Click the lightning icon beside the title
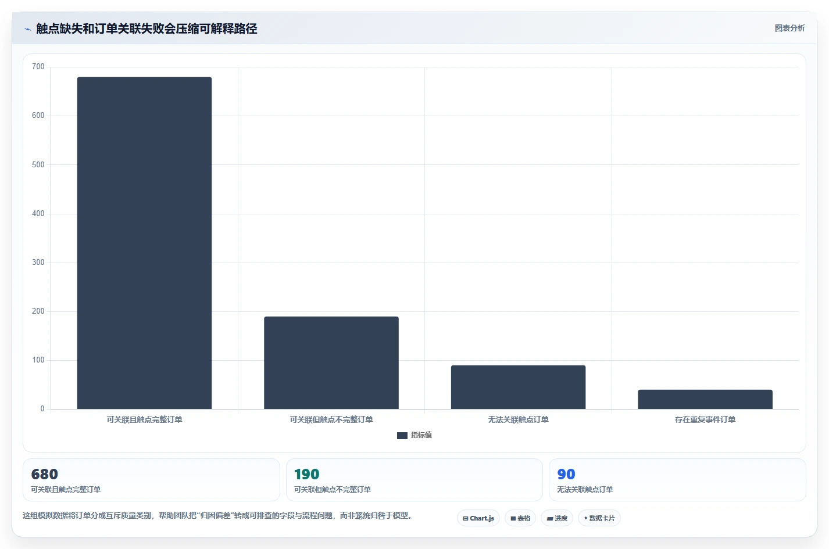 coord(27,29)
